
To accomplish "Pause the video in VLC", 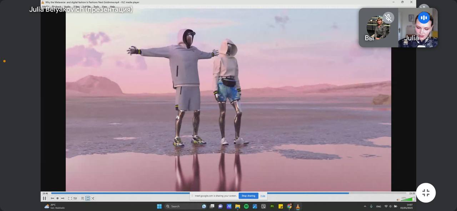I will point(44,198).
